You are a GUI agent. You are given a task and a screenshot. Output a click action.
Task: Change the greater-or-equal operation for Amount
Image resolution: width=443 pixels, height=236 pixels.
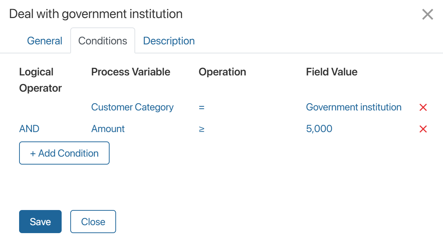(x=201, y=129)
